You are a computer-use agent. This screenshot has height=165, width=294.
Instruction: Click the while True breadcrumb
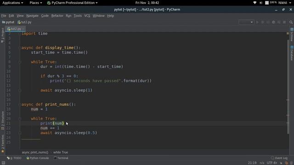pos(61,152)
